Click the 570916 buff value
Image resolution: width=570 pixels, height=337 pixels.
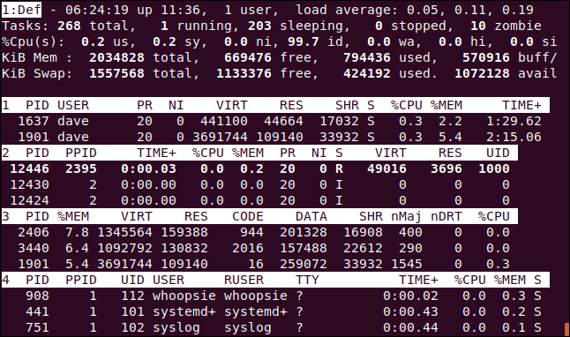pyautogui.click(x=486, y=57)
